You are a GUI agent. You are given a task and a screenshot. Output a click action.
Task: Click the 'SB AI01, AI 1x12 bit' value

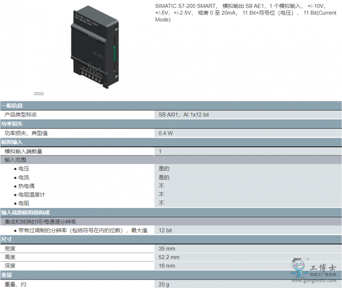(184, 115)
